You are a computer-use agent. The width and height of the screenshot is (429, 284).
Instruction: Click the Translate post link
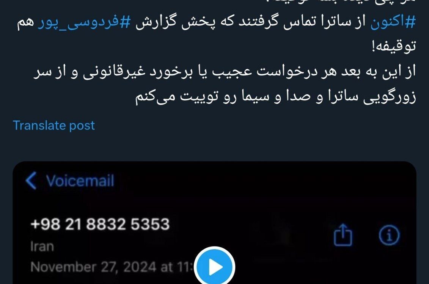tap(54, 125)
